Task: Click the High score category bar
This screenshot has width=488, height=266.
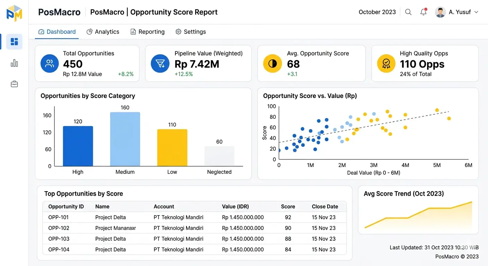Action: (78, 146)
